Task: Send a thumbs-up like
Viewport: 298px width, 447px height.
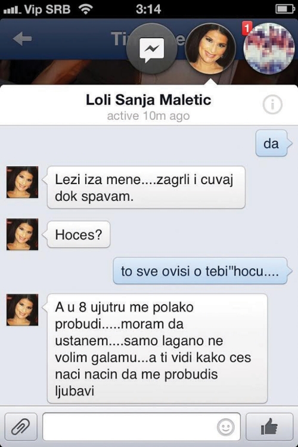Action: (x=269, y=427)
